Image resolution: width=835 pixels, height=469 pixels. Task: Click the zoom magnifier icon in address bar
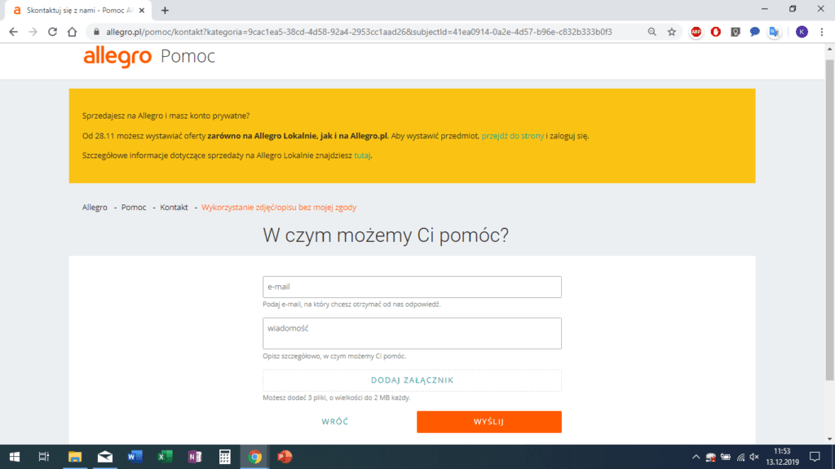pos(652,32)
